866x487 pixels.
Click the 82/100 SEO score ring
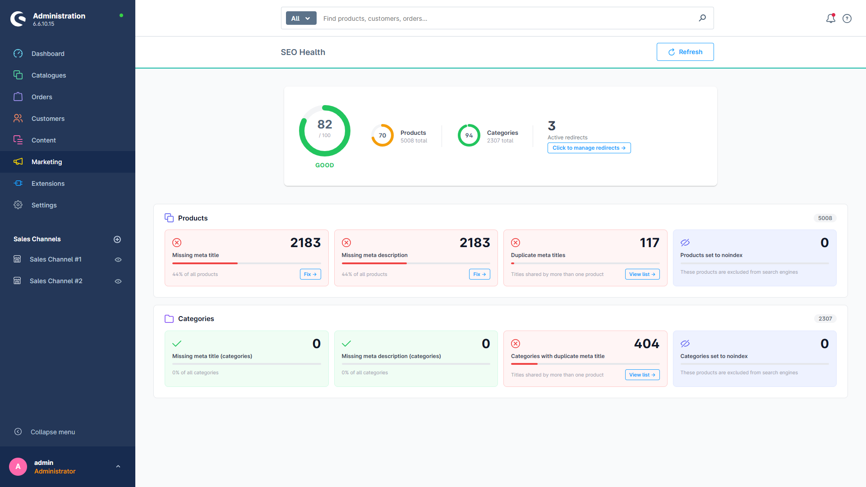[324, 130]
